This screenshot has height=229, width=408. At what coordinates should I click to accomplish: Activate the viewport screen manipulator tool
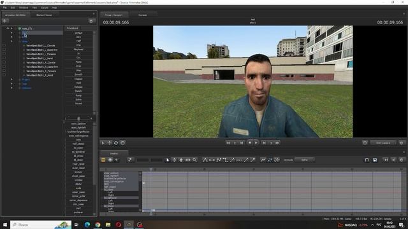click(x=122, y=142)
